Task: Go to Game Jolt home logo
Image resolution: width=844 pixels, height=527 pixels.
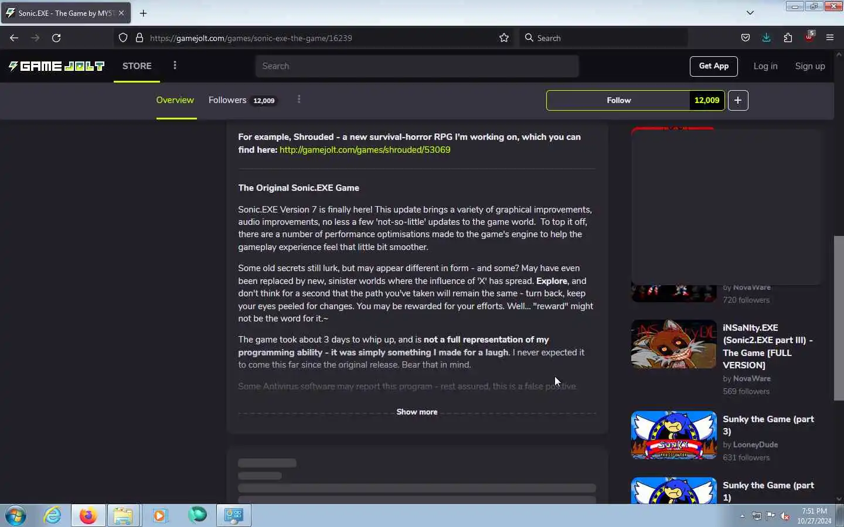Action: coord(56,66)
